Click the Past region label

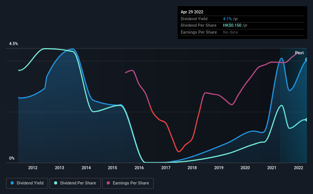click(x=299, y=53)
